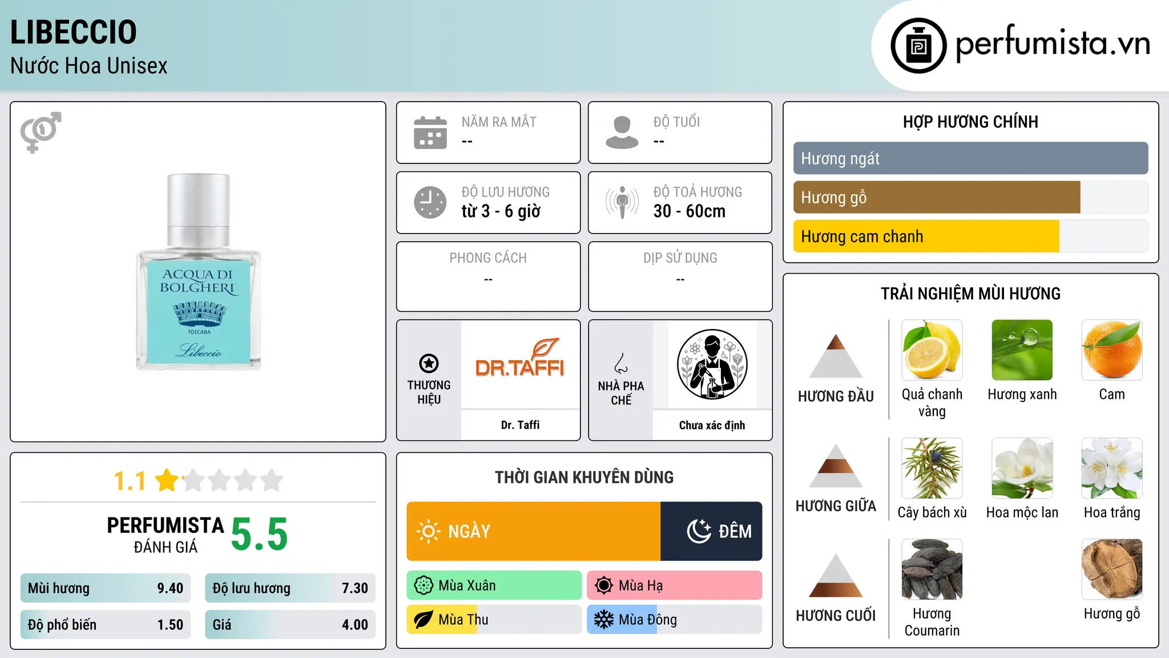Viewport: 1169px width, 658px height.
Task: Click the Hương đầu pyramid icon
Action: [x=836, y=356]
